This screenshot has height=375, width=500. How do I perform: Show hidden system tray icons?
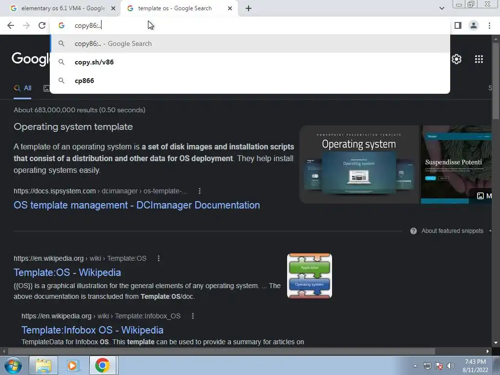(415, 366)
